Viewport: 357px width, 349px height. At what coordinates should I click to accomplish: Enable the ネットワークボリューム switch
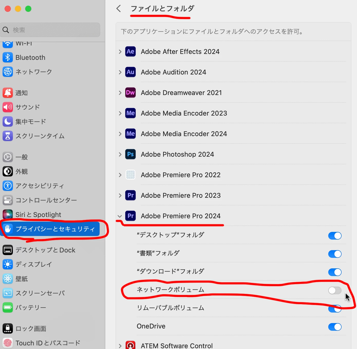click(335, 290)
